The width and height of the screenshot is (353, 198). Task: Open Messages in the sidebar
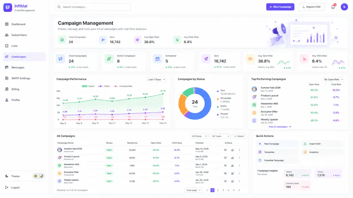(24, 67)
